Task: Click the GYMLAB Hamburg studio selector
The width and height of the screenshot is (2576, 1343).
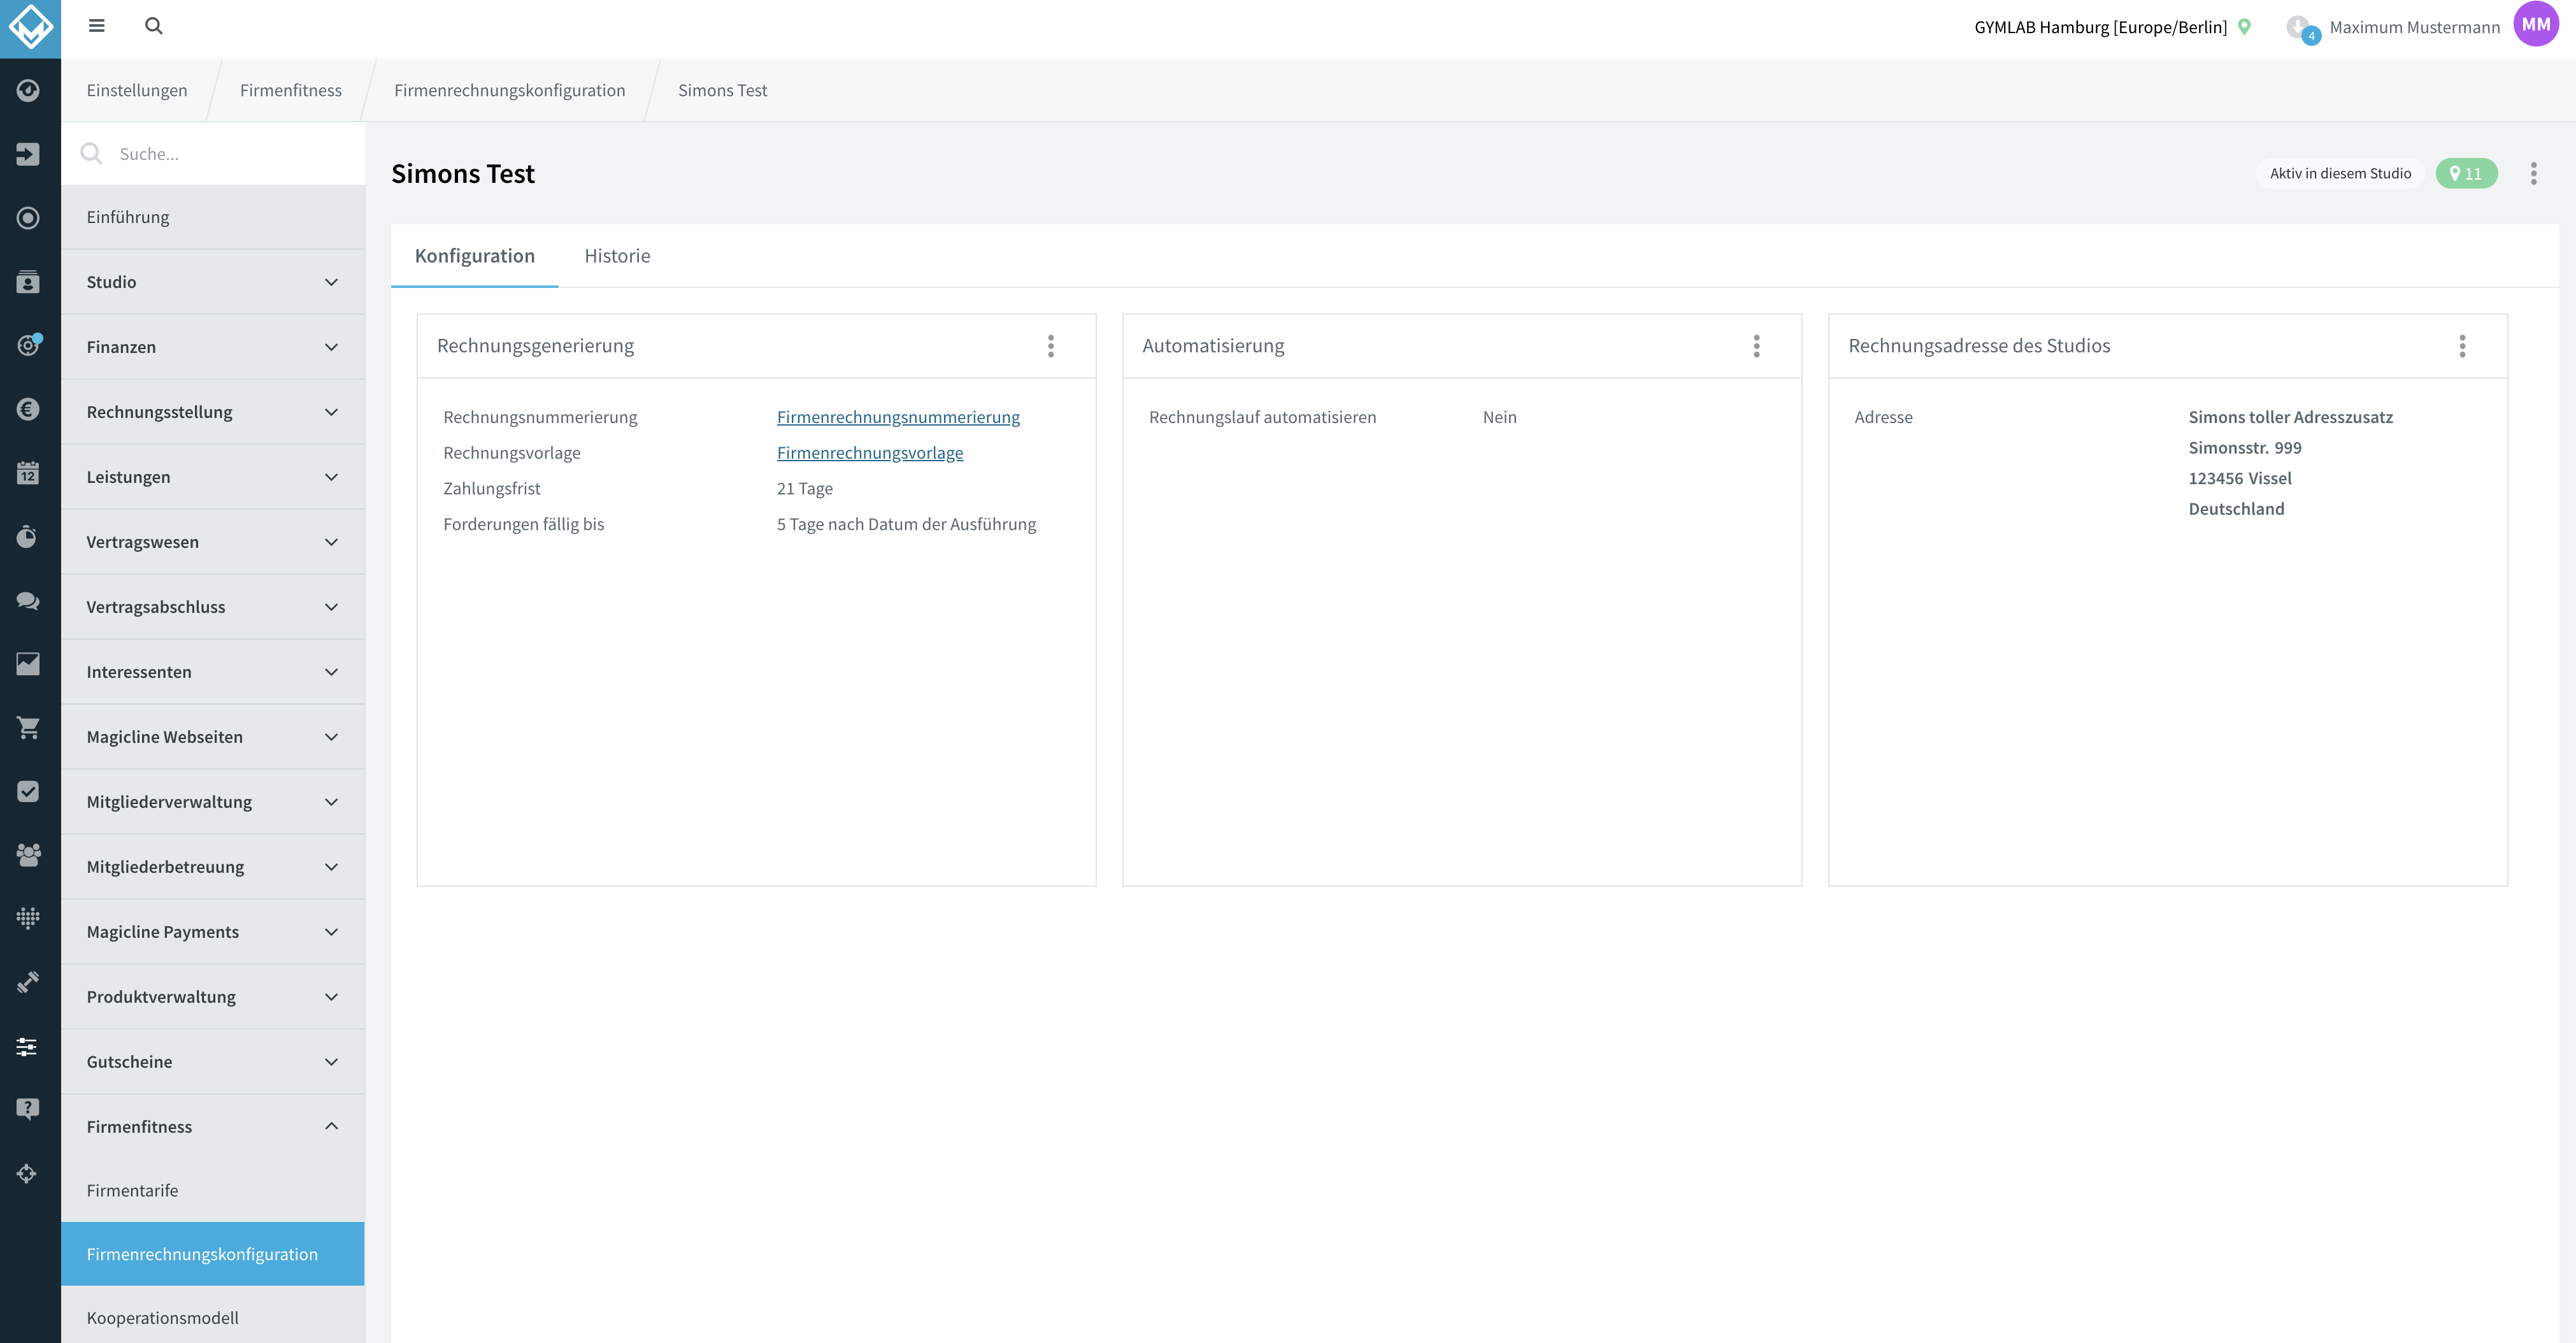Action: (2100, 27)
